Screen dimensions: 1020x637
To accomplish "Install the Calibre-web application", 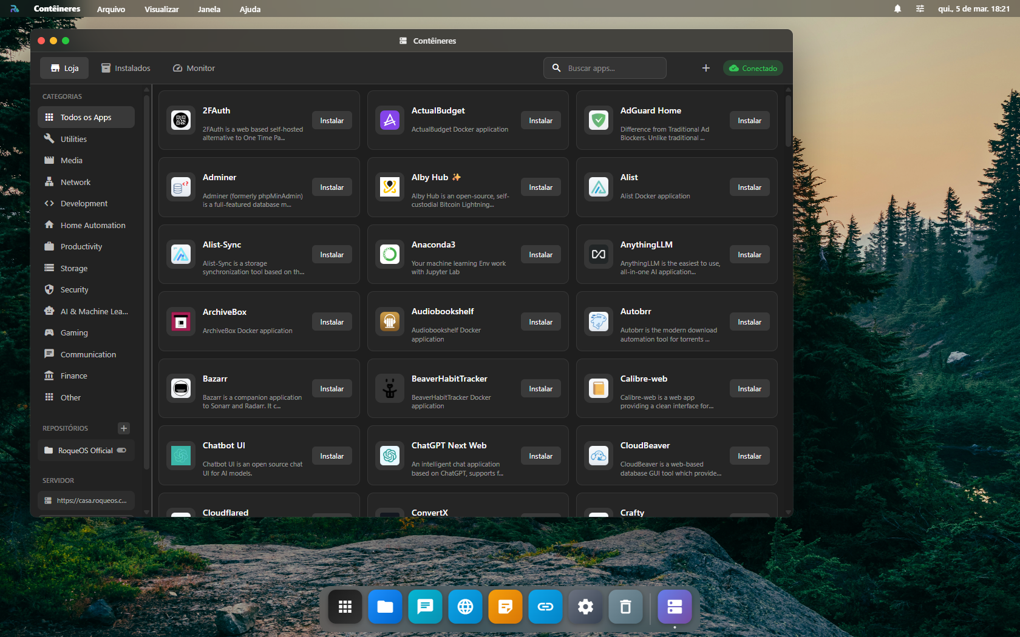I will pos(749,389).
